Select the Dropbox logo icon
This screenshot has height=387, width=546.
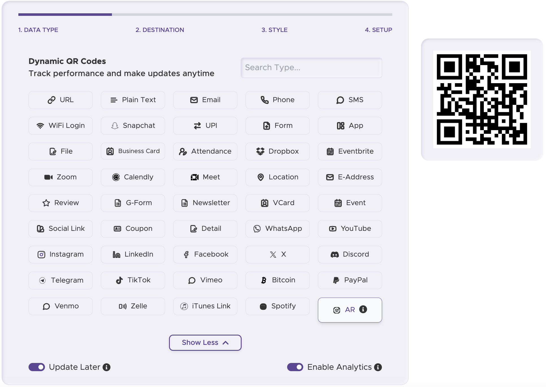tap(260, 151)
